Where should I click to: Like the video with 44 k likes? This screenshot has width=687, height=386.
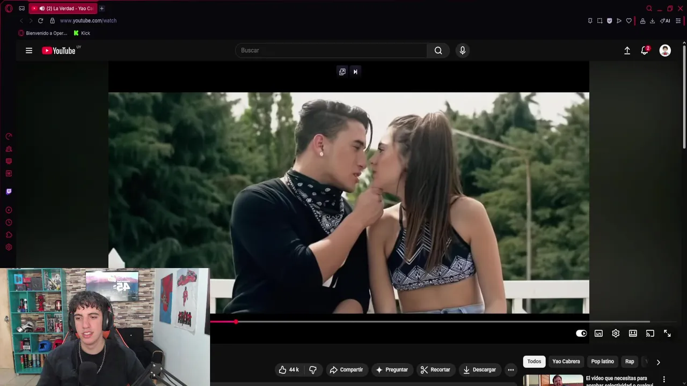coord(289,370)
